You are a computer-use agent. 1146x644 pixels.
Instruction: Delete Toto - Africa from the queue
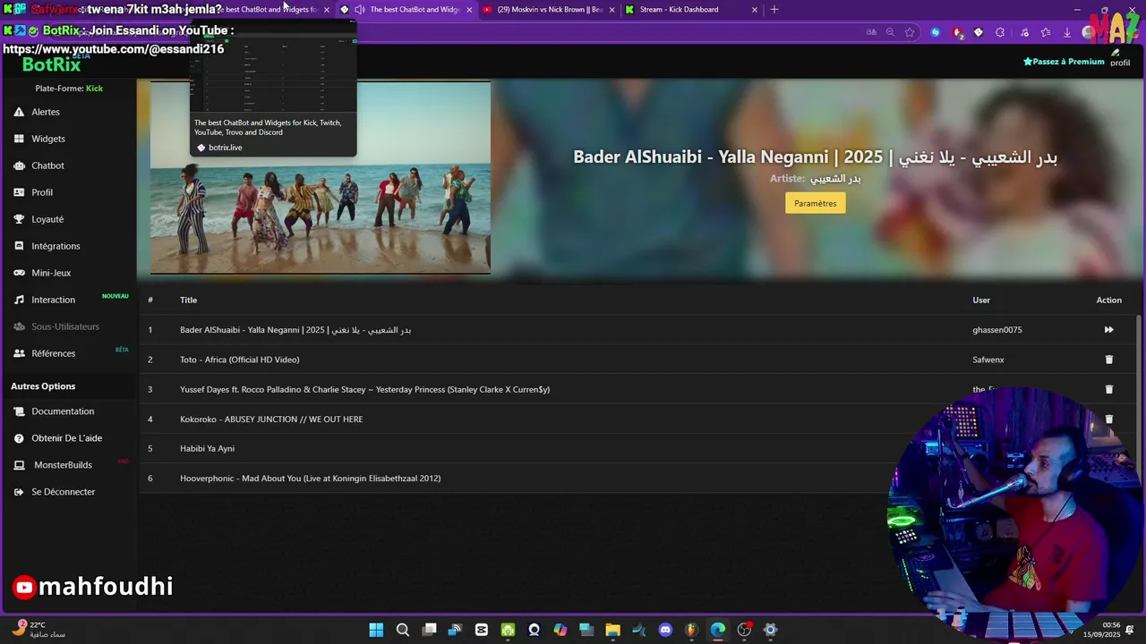click(1108, 360)
